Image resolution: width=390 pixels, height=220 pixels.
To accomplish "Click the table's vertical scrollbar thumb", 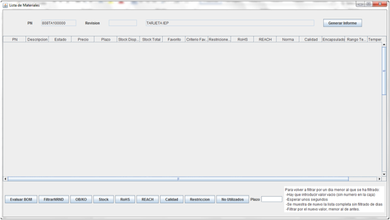I will pos(384,71).
